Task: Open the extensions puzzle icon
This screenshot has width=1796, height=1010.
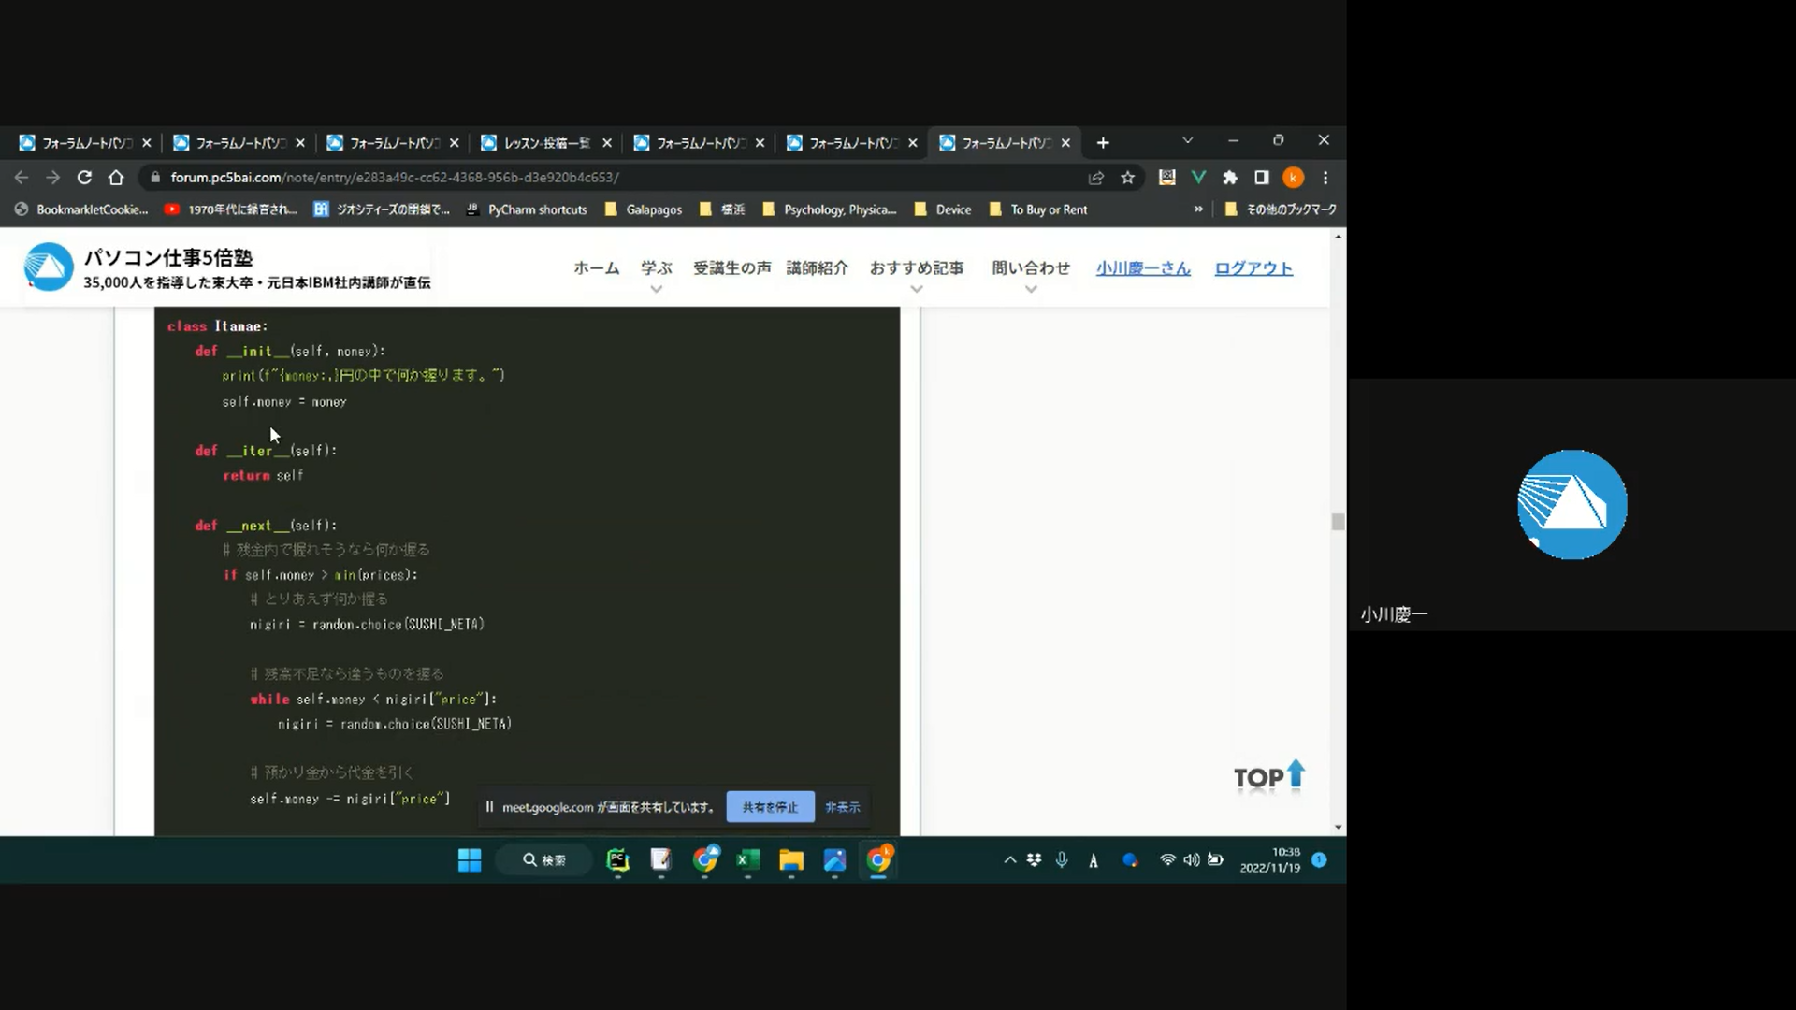Action: (1230, 178)
